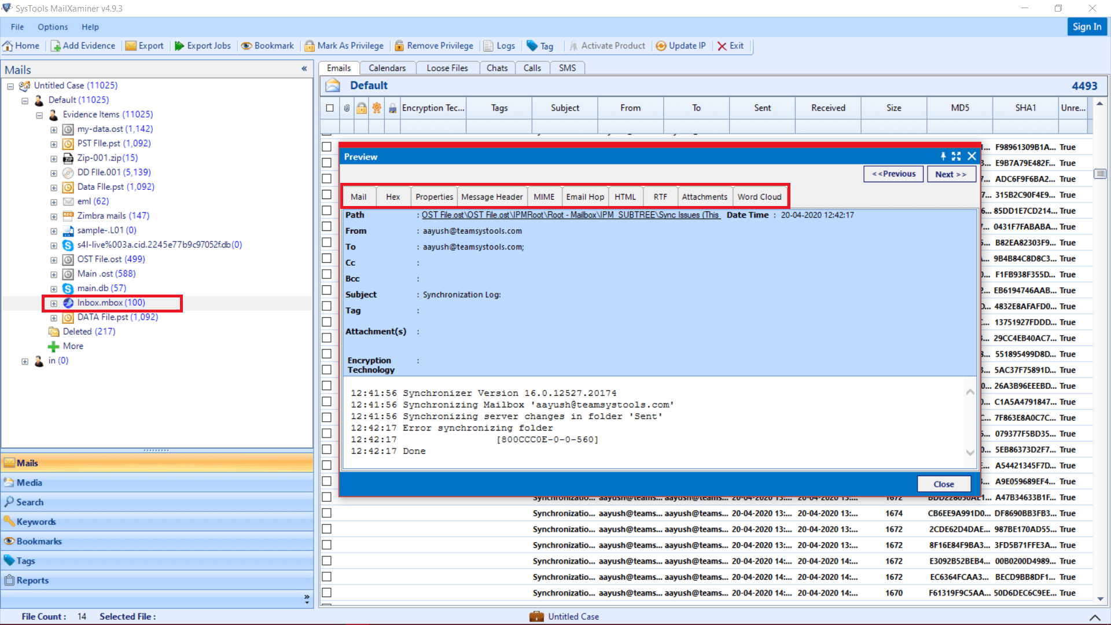Sort by the Received column header
This screenshot has height=625, width=1111.
pos(828,108)
